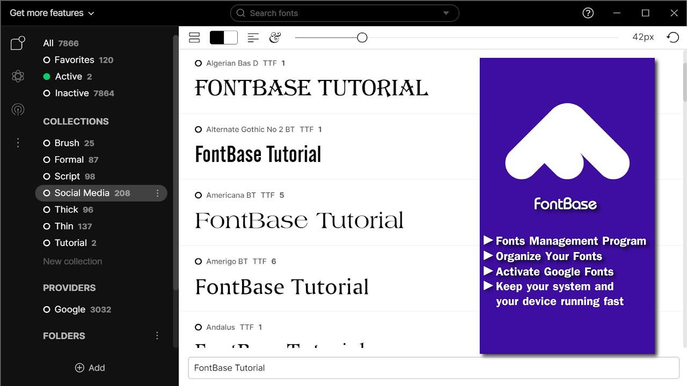Click New collection link
687x386 pixels.
tap(72, 262)
